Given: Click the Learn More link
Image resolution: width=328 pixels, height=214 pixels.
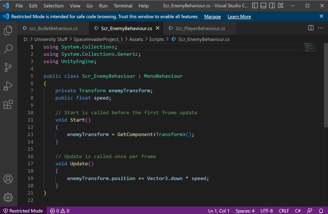Looking at the screenshot, I should 239,17.
